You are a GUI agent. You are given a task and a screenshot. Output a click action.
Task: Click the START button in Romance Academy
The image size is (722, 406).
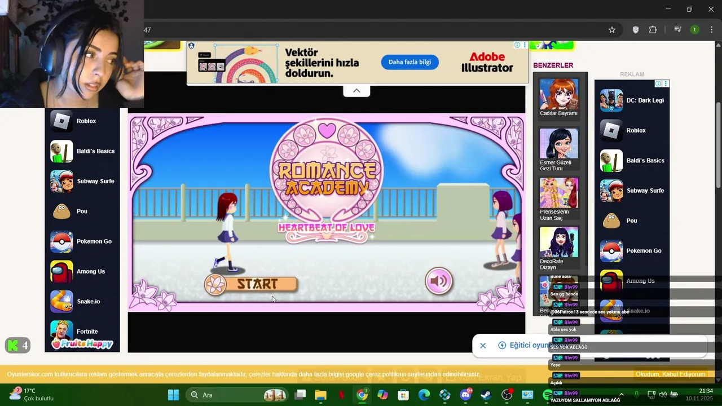(251, 284)
